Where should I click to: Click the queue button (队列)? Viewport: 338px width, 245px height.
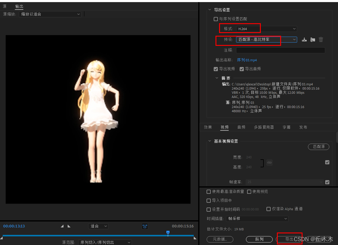click(259, 239)
